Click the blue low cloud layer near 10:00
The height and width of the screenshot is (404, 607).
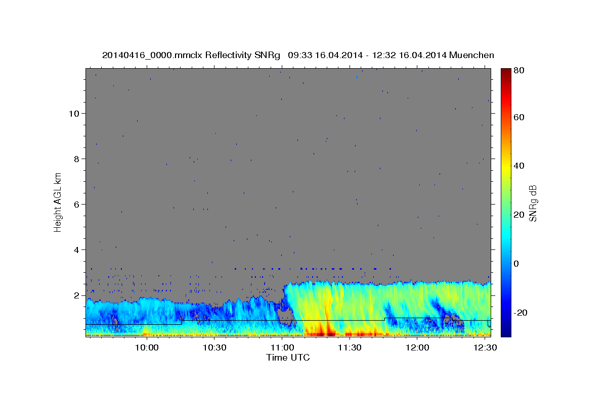147,313
